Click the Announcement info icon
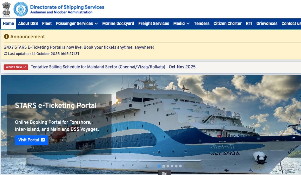This screenshot has height=175, width=301. point(6,36)
